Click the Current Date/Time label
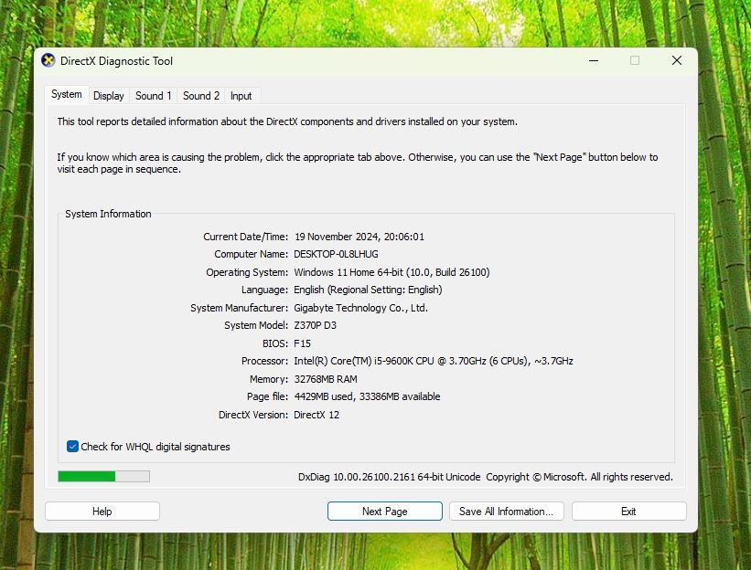 (246, 237)
